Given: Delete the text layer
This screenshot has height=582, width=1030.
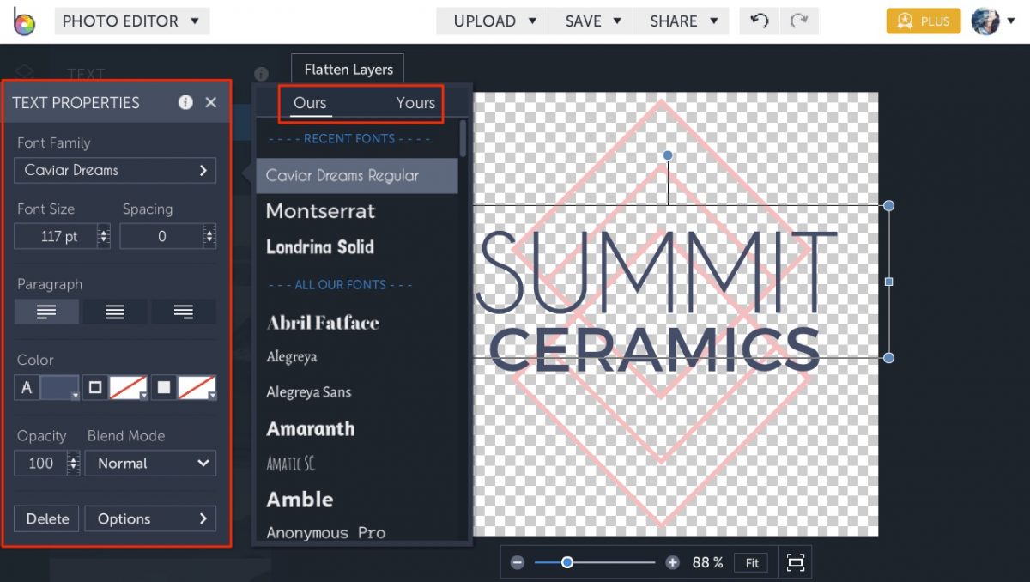Looking at the screenshot, I should (x=47, y=519).
